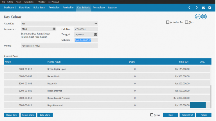Click the swap arrows circular icon
216x121 pixels.
click(198, 17)
